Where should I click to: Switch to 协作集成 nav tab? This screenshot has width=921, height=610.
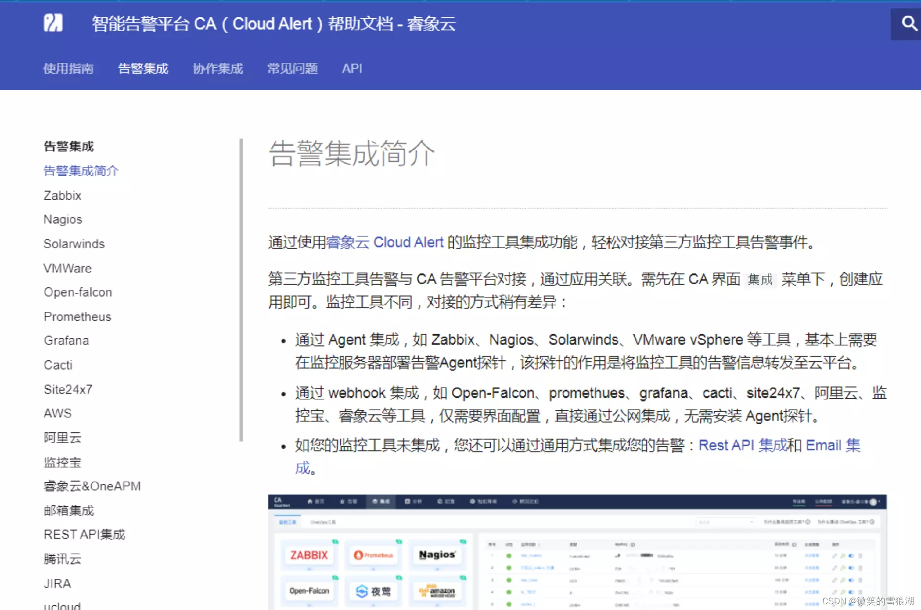pos(218,69)
